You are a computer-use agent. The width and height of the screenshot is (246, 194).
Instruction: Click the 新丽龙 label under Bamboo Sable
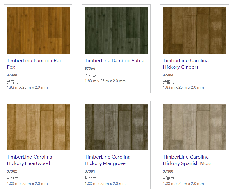click(x=90, y=75)
